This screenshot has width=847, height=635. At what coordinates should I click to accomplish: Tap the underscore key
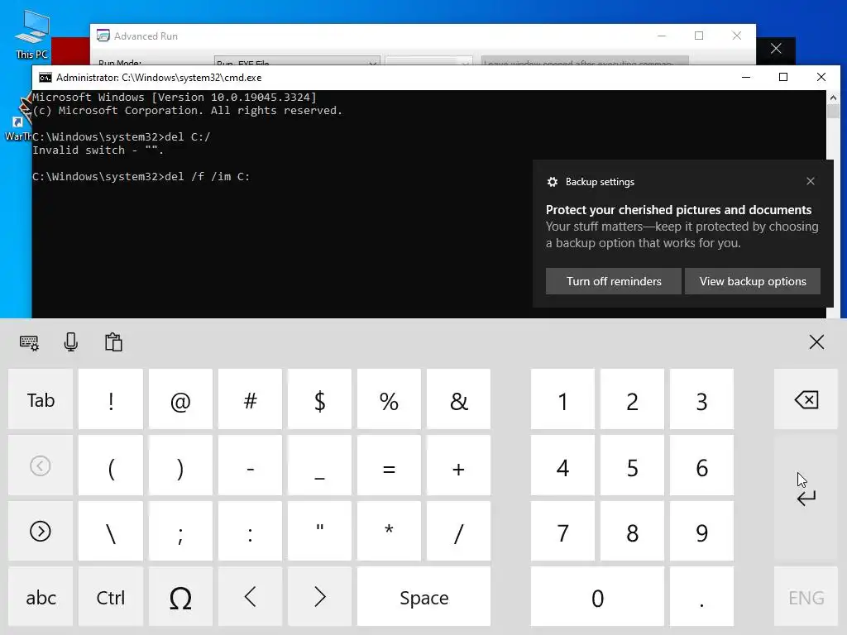coord(320,466)
